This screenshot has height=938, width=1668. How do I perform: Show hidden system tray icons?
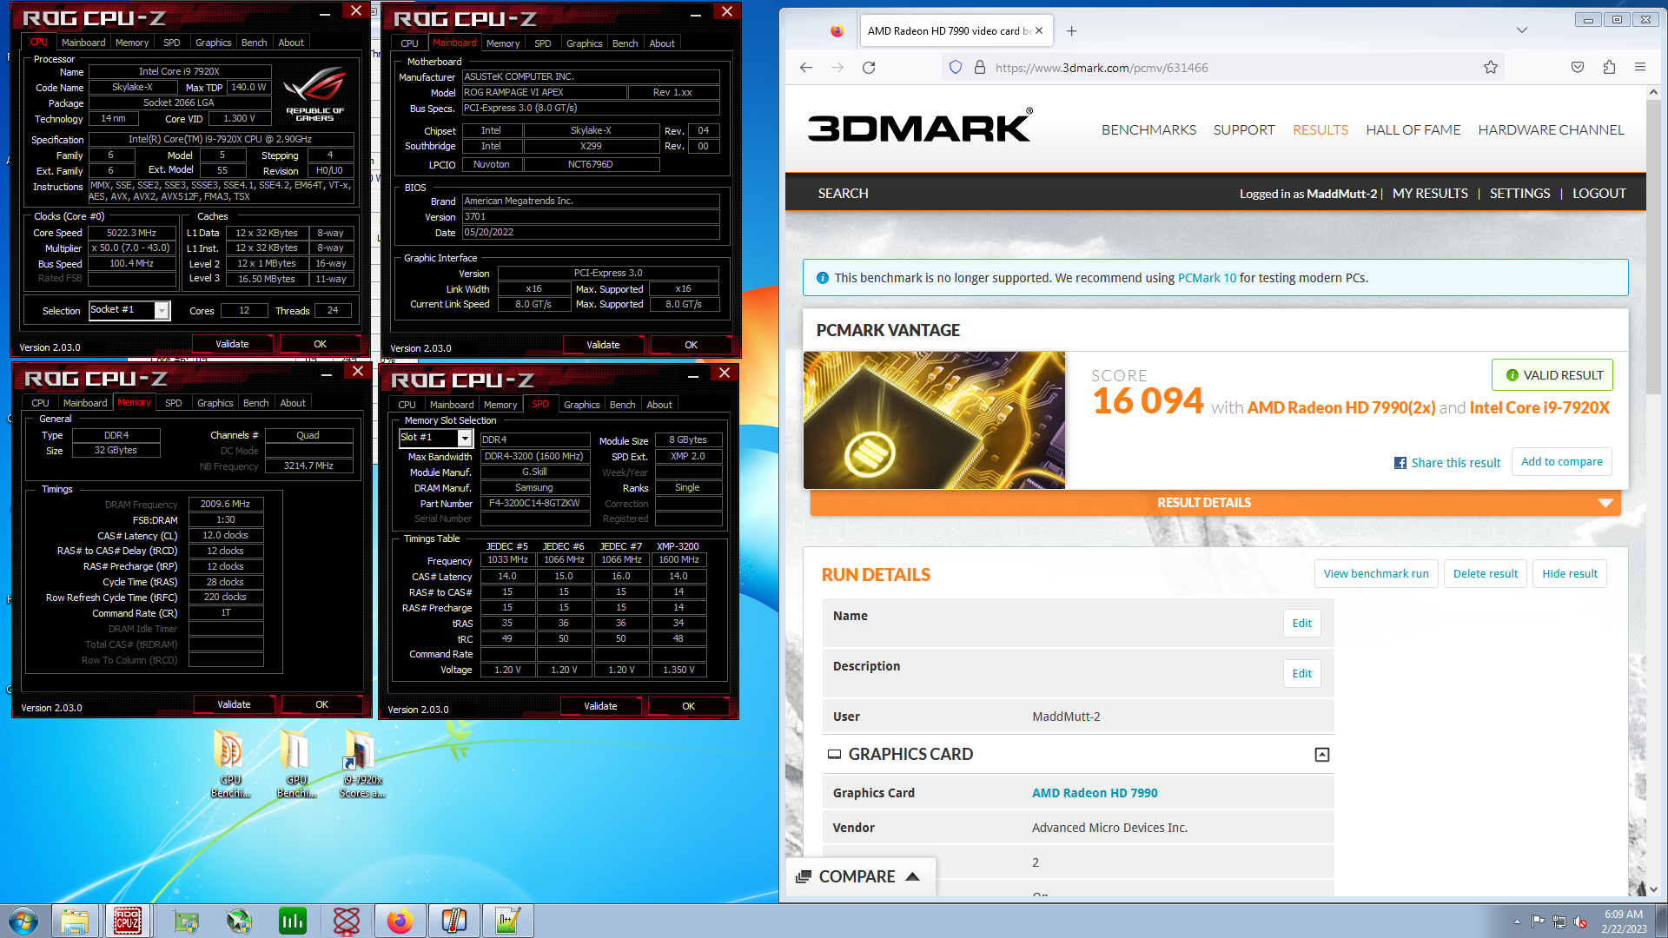pos(1517,921)
